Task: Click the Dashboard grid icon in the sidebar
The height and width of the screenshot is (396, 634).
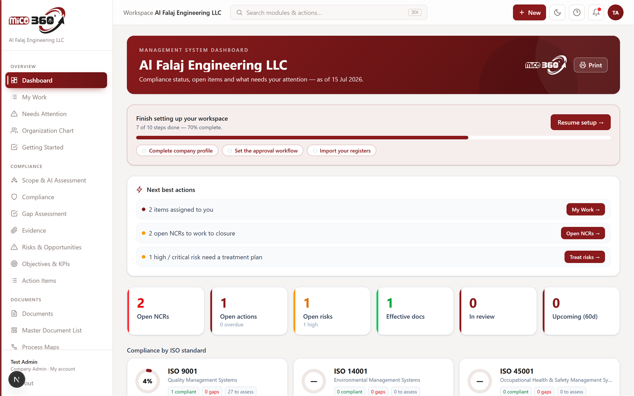Action: [14, 80]
